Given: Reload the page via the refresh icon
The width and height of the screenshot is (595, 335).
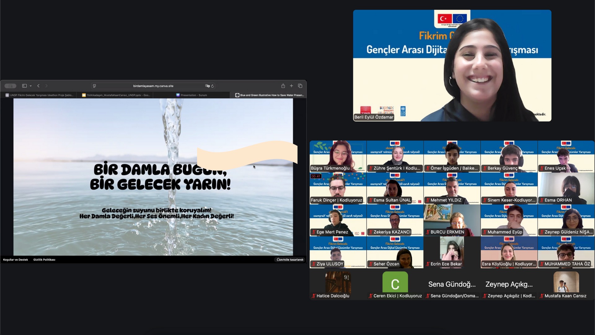Looking at the screenshot, I should (x=213, y=86).
